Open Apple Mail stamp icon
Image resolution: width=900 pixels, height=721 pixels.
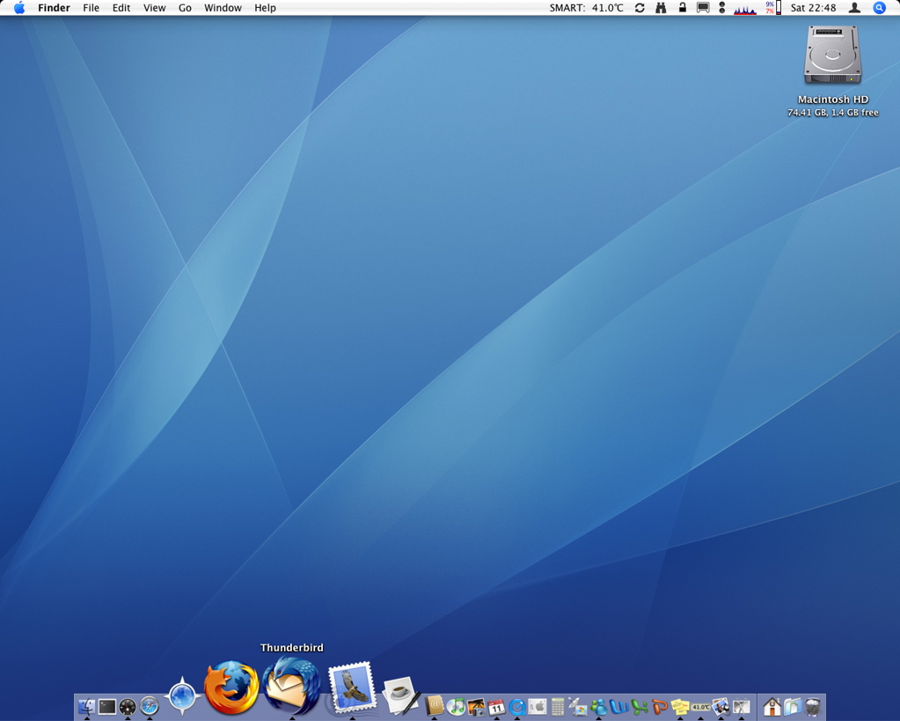[x=352, y=688]
